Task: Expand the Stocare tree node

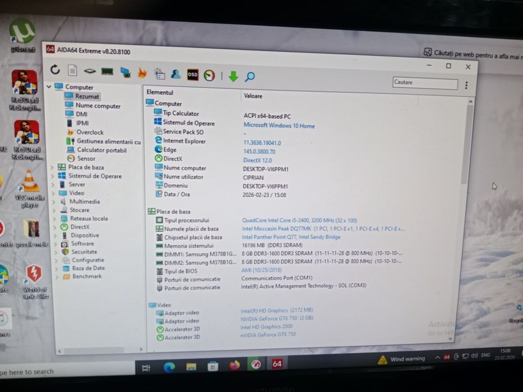Action: (54, 210)
